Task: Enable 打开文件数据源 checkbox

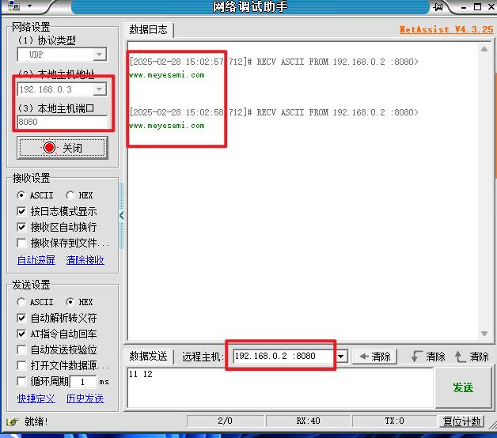Action: click(x=21, y=365)
